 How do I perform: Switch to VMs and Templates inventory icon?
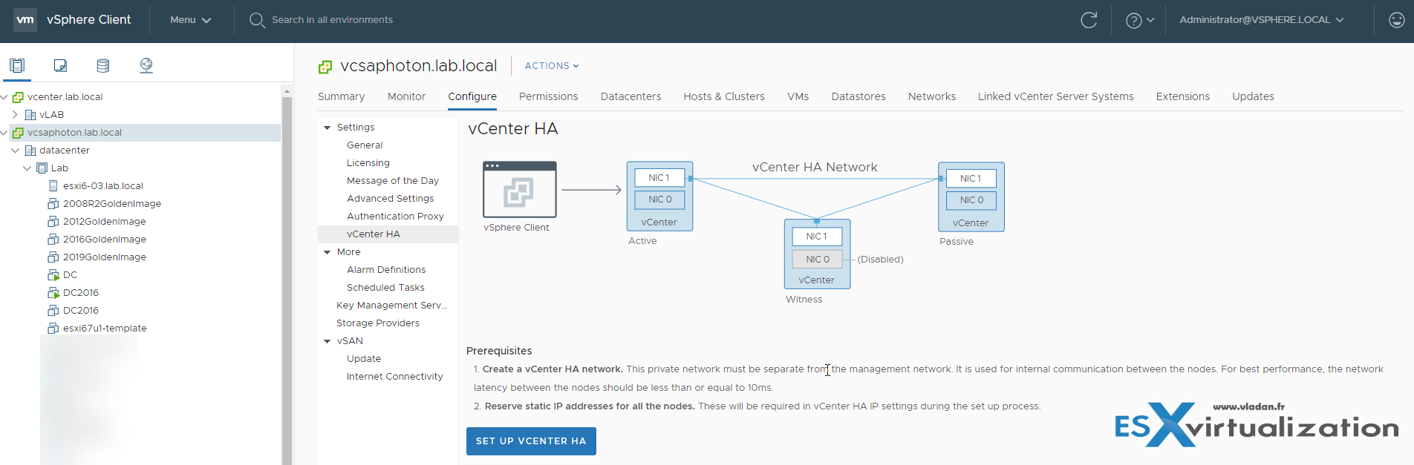[60, 65]
